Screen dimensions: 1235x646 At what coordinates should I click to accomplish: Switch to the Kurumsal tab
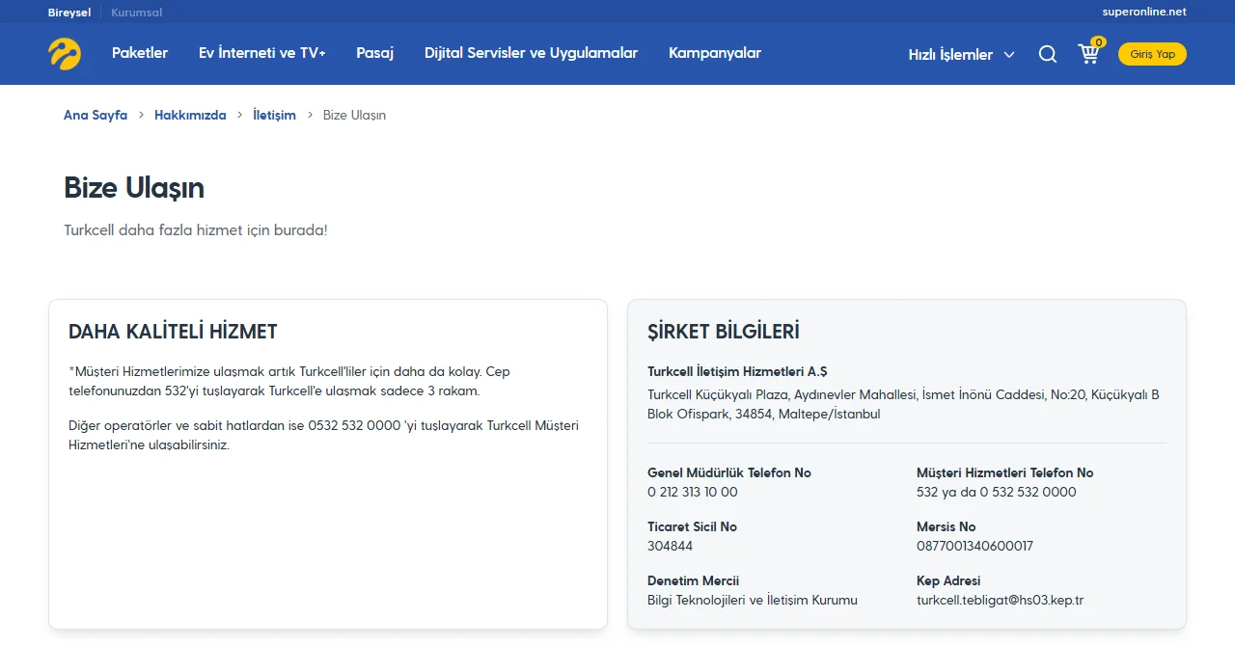[x=136, y=13]
